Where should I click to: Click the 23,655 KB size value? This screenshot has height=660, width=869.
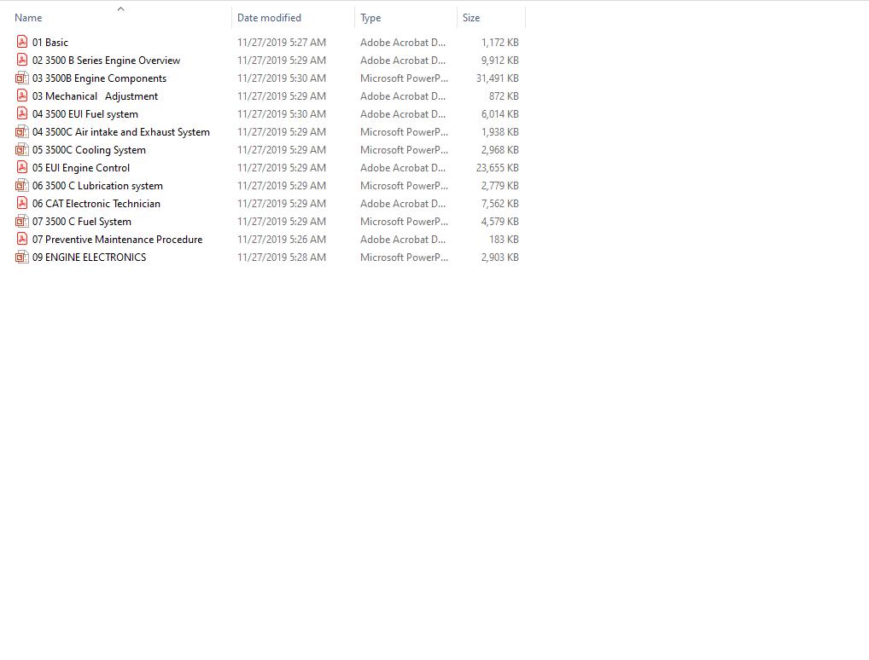click(498, 167)
